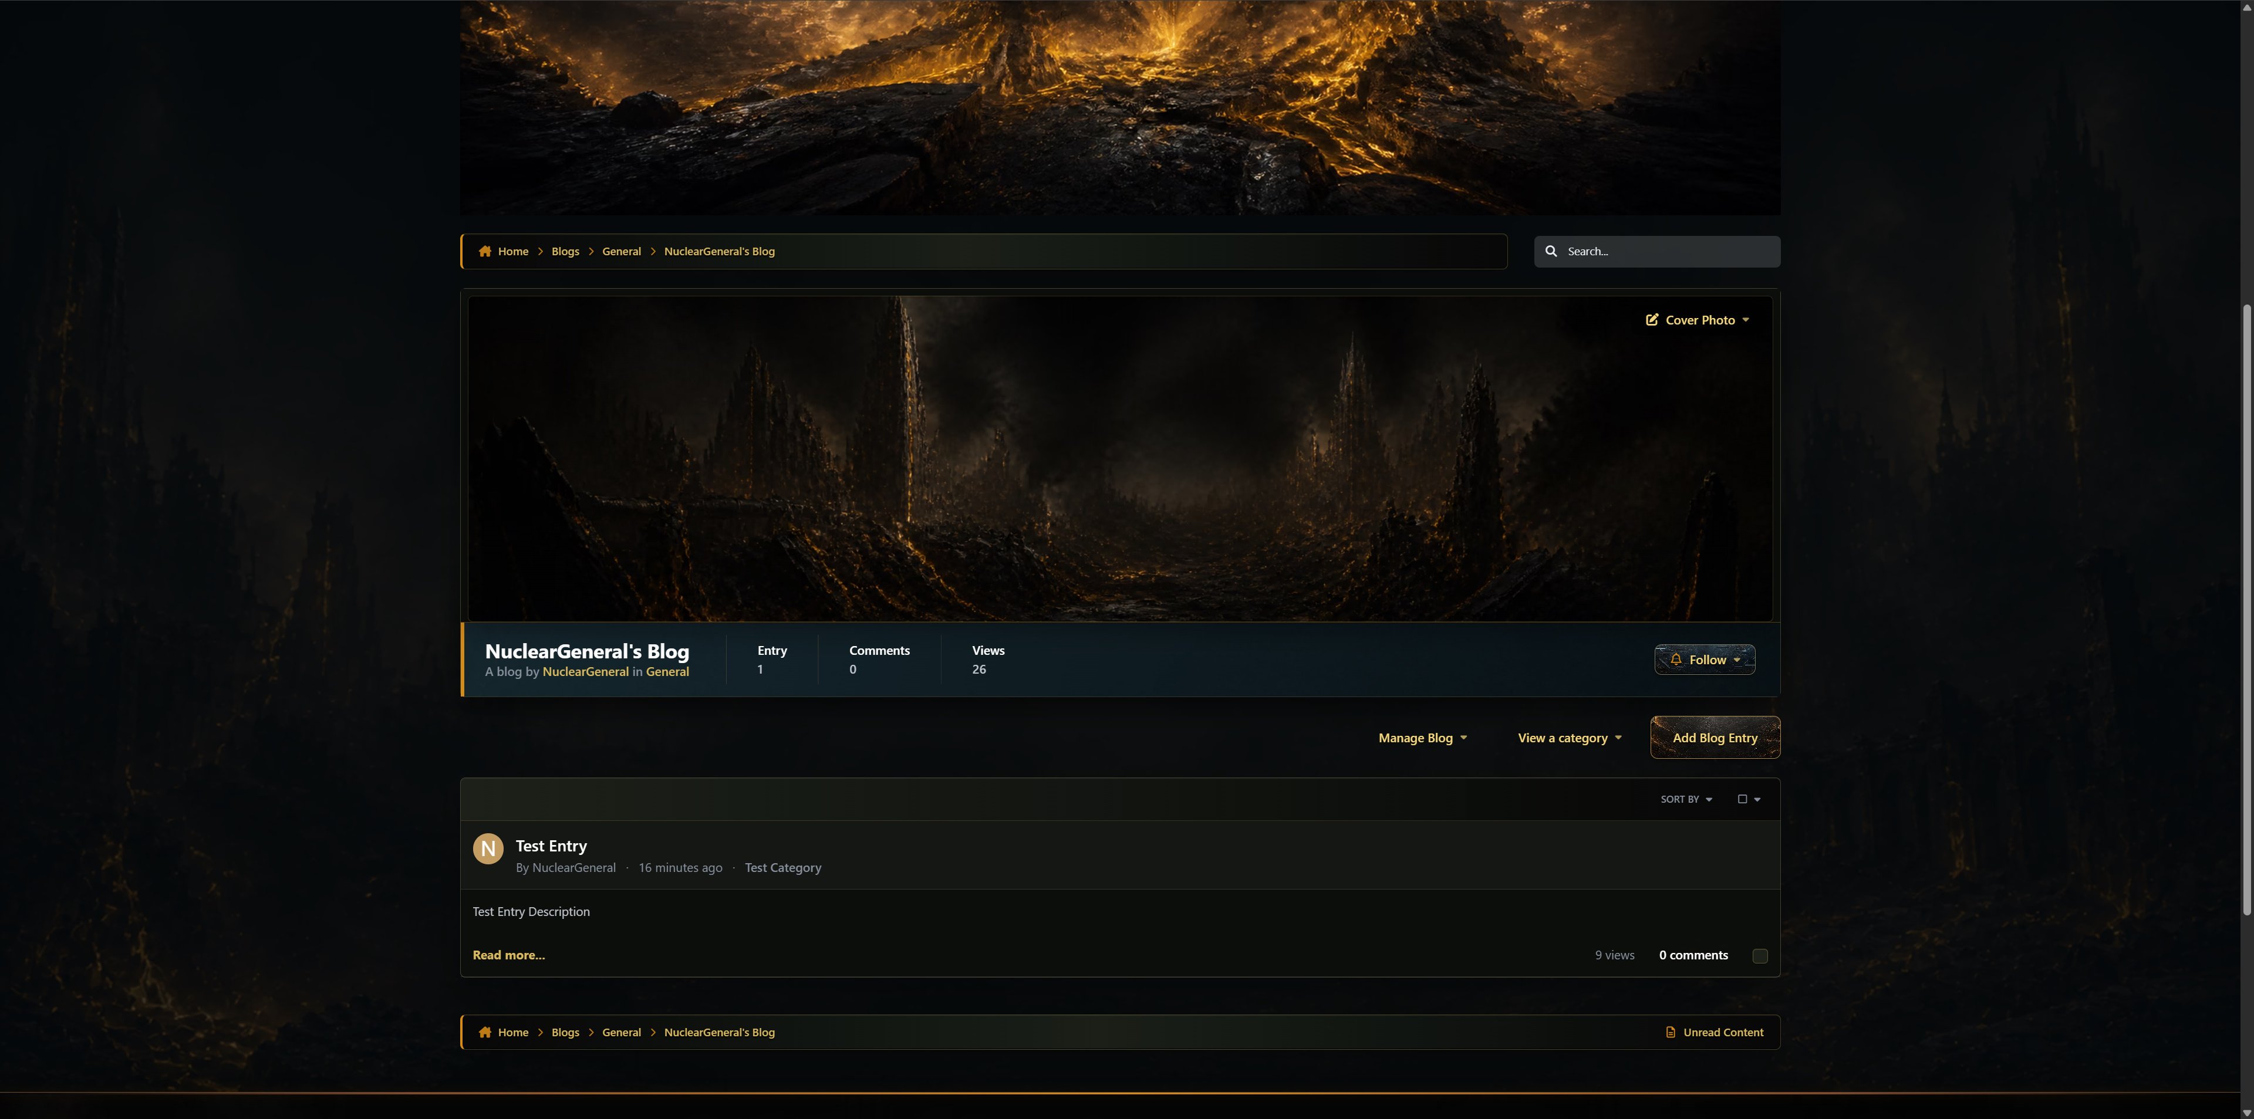
Task: Open the Manage Blog dropdown
Action: pos(1423,738)
